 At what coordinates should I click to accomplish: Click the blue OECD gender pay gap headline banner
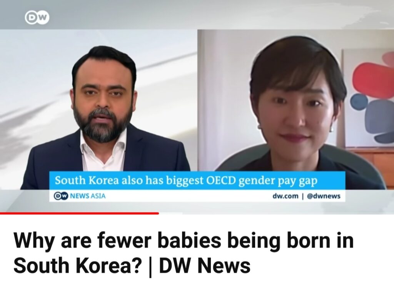click(x=197, y=181)
